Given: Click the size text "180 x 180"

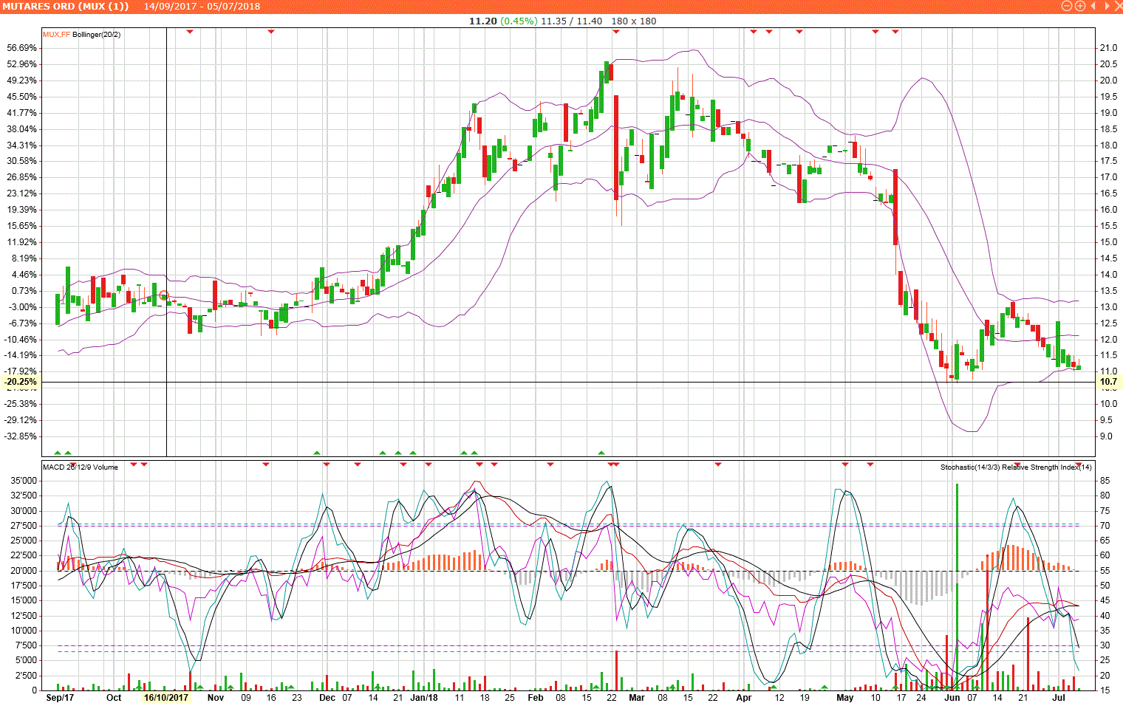Looking at the screenshot, I should 634,21.
